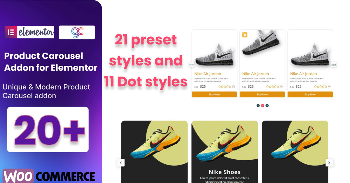
Task: Click Buy Now on the first product card
Action: click(x=214, y=95)
